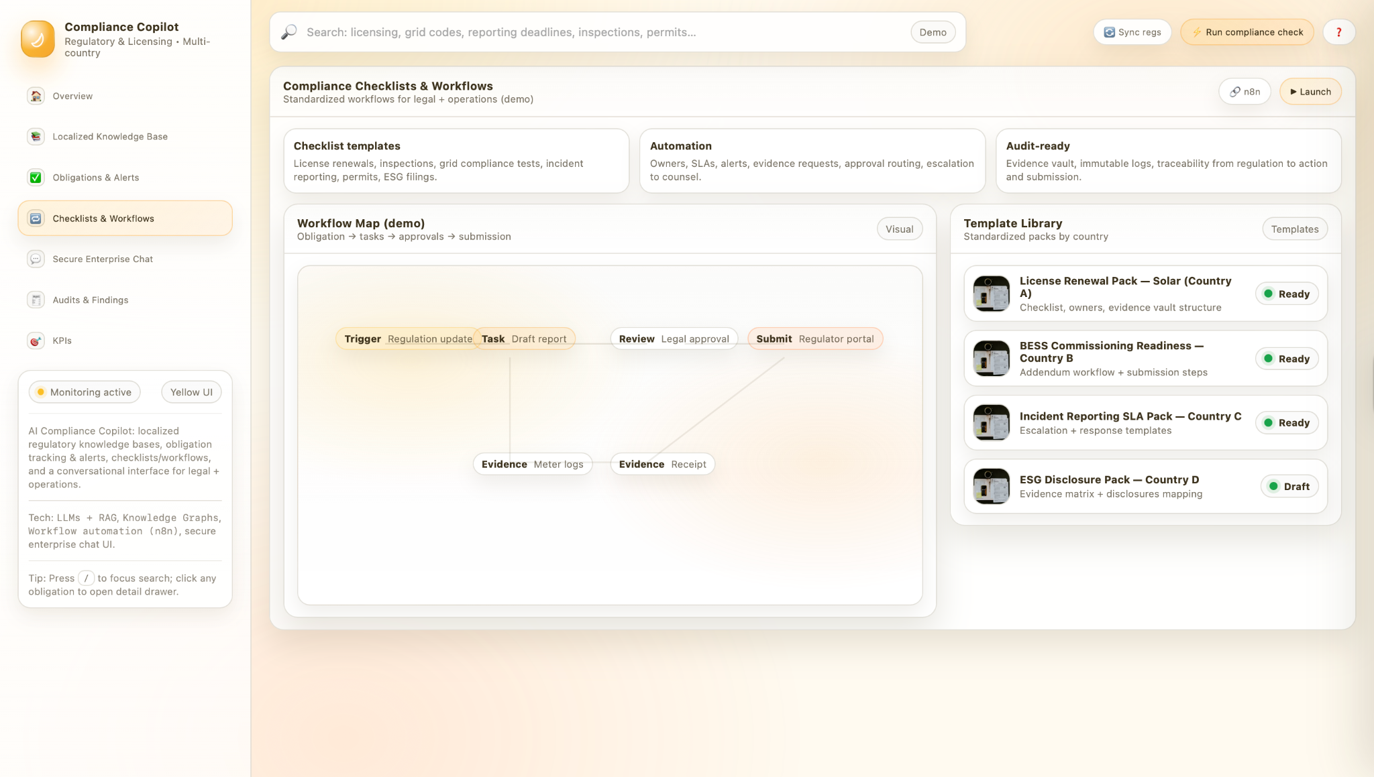Click Obligations & Alerts green check icon

coord(36,178)
